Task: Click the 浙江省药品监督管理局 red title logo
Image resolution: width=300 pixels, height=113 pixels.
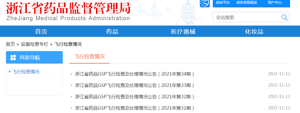Action: pyautogui.click(x=68, y=8)
